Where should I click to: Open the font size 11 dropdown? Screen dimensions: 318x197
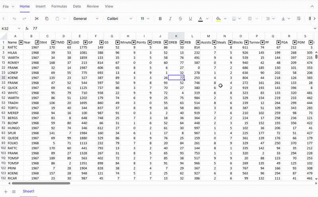tap(145, 19)
